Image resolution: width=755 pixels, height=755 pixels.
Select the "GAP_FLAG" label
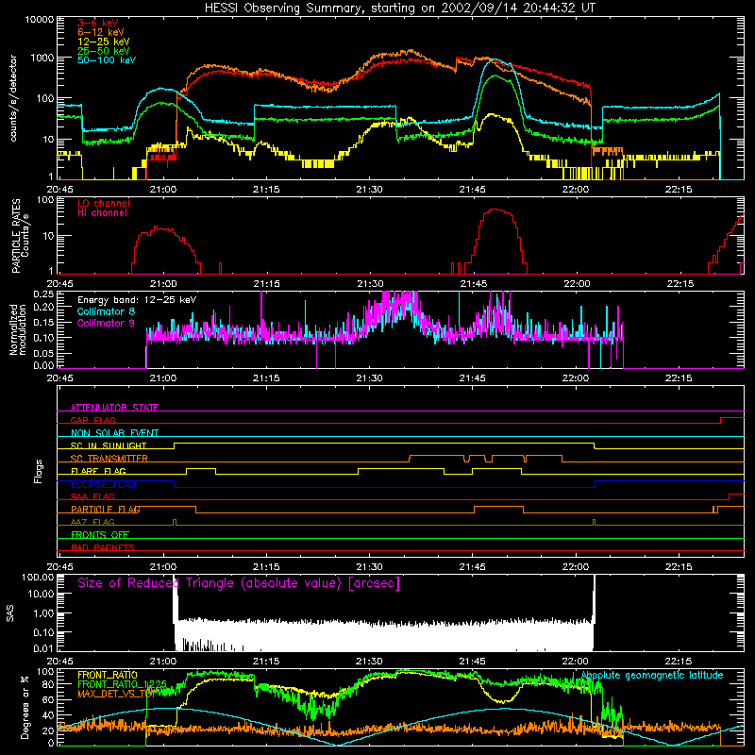tap(93, 420)
